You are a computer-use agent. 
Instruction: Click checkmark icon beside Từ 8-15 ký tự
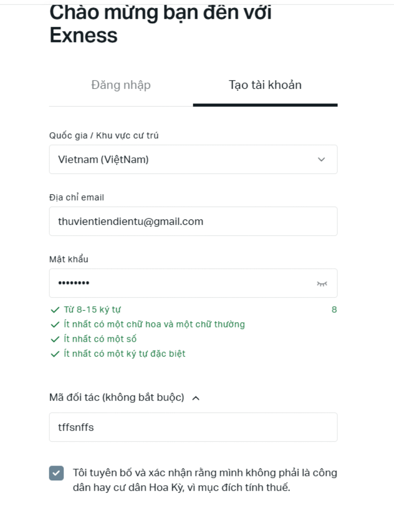tap(55, 310)
